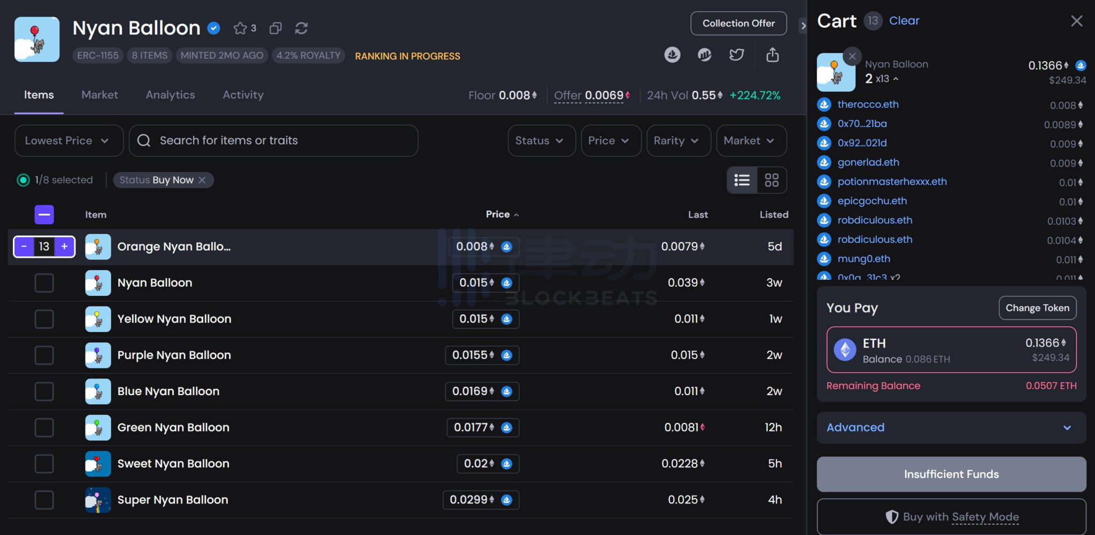The height and width of the screenshot is (535, 1095).
Task: Open the collection on OpenSea
Action: [x=673, y=55]
